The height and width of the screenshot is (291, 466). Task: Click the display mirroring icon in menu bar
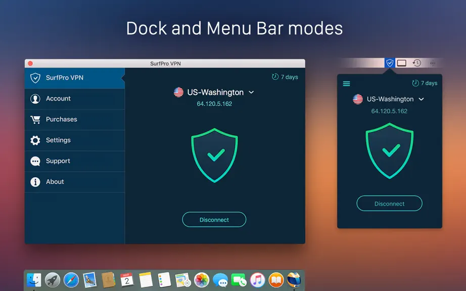[401, 63]
